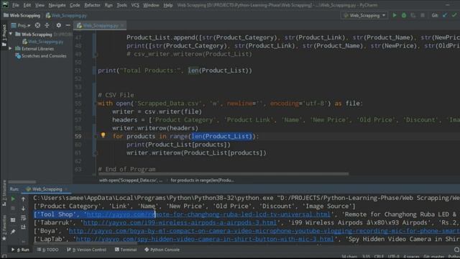460x259 pixels.
Task: Open the TODO tool window
Action: coord(48,250)
